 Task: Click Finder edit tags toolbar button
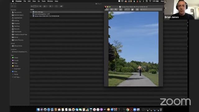pyautogui.click(x=61, y=6)
